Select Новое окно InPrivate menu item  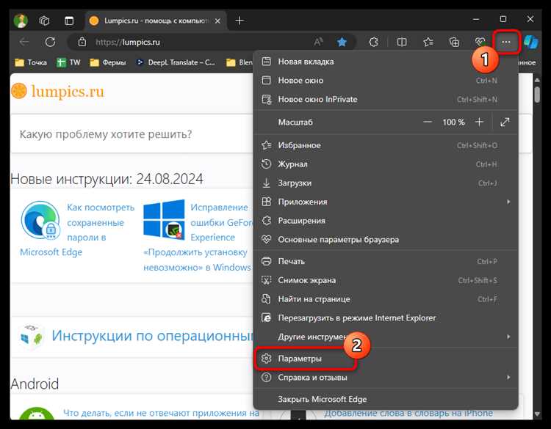(386, 99)
